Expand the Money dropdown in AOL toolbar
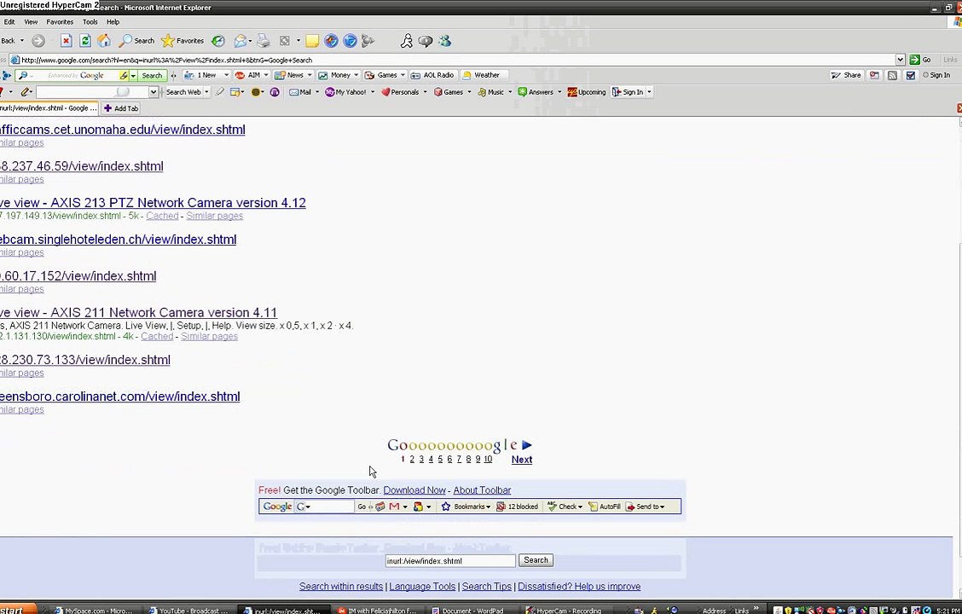This screenshot has height=614, width=962. pyautogui.click(x=356, y=75)
